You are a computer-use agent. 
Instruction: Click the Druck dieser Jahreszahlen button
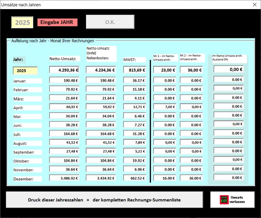[x=104, y=199]
